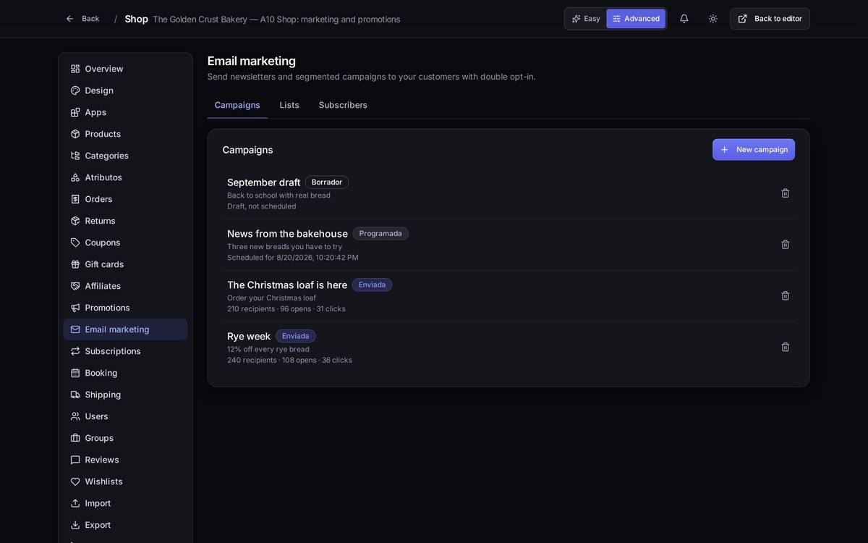868x543 pixels.
Task: Create a New campaign
Action: [x=754, y=150]
